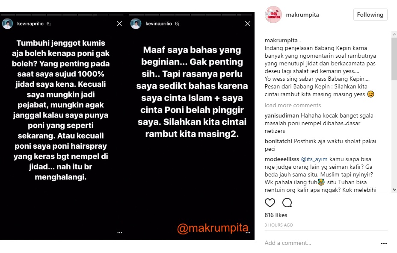Viewport: 397px width, 253px height.
Task: Click left story kevinaprilio avatar
Action: (x=7, y=24)
